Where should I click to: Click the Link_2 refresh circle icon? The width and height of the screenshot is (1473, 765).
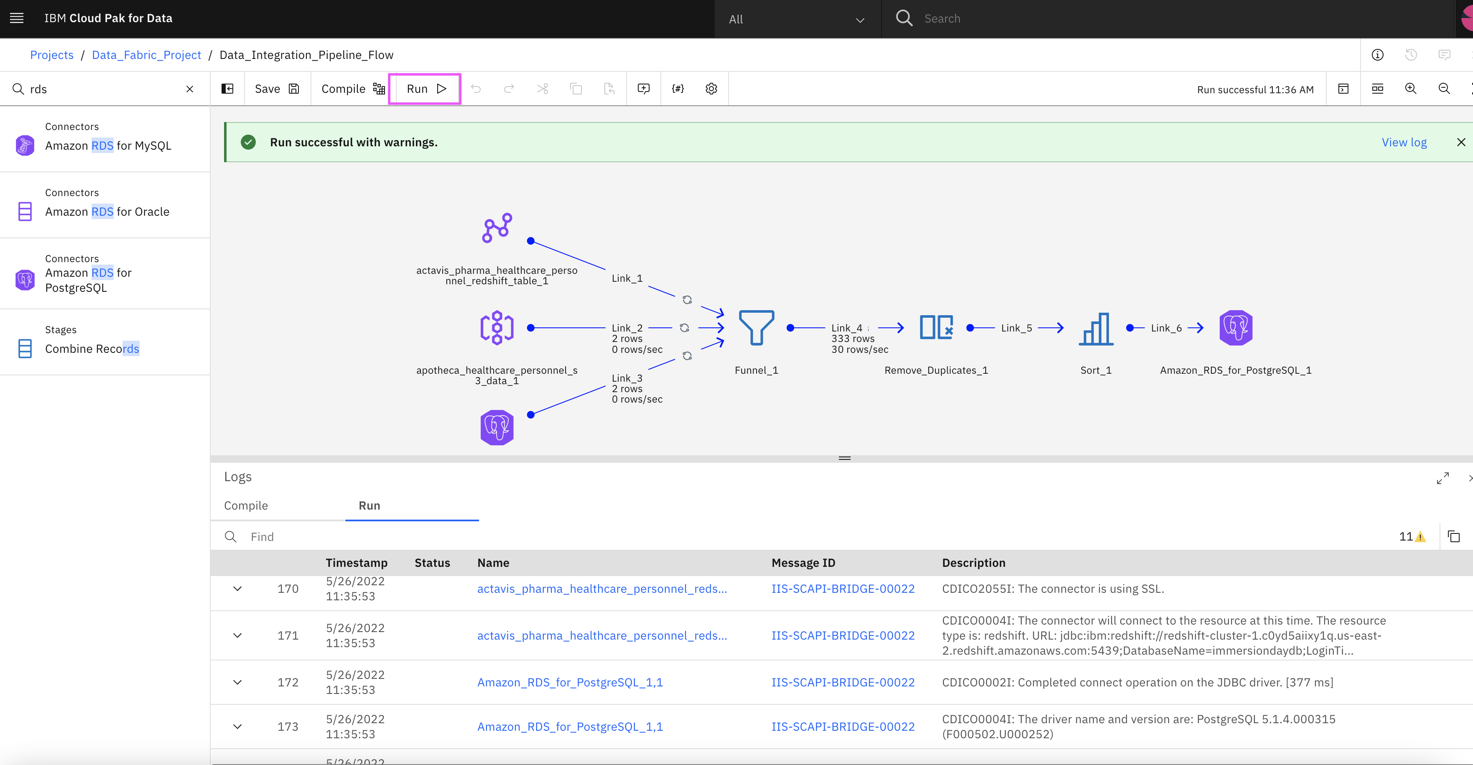[x=685, y=328]
